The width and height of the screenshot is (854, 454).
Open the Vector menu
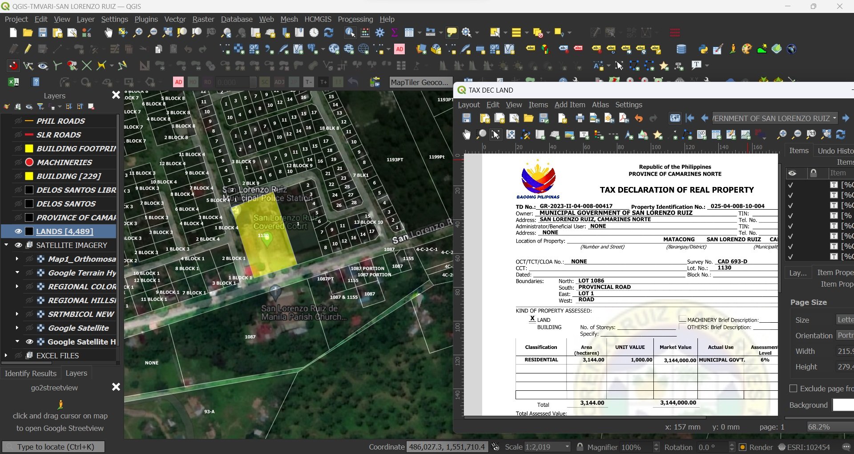pyautogui.click(x=175, y=19)
